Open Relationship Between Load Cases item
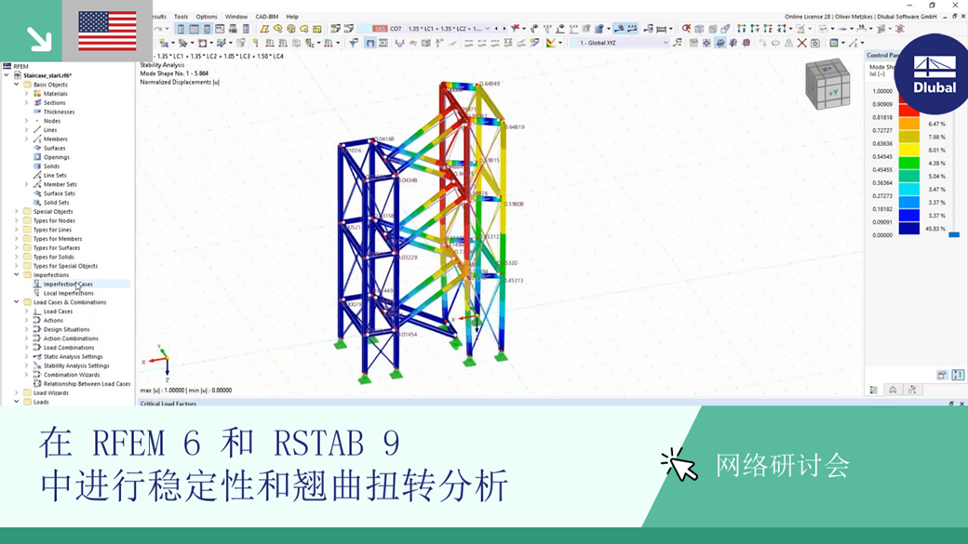This screenshot has width=968, height=544. point(87,384)
